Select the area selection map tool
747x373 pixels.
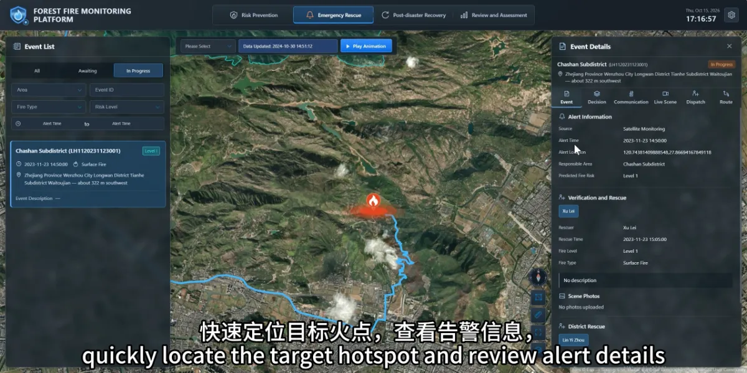click(538, 298)
